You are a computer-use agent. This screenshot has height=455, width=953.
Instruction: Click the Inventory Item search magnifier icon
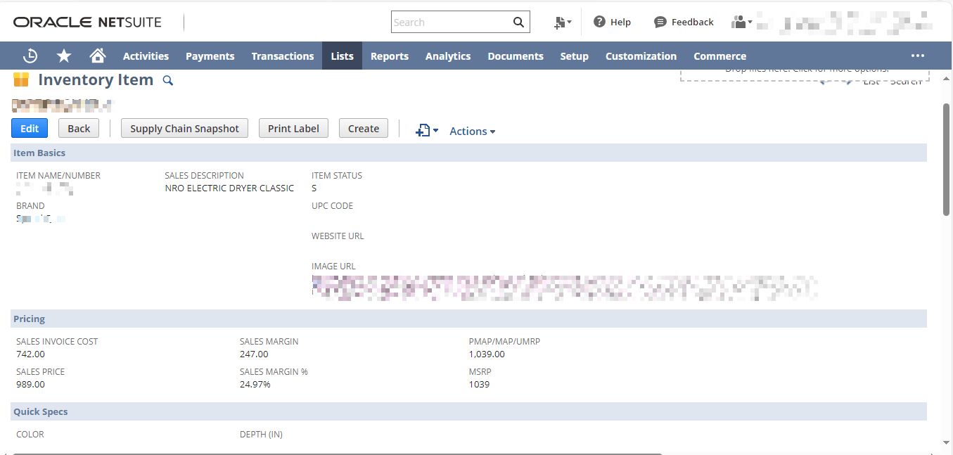click(167, 80)
